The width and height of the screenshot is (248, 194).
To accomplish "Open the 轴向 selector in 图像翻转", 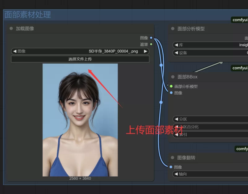I will coord(211,174).
